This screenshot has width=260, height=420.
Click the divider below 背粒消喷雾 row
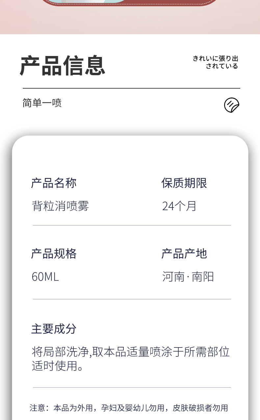coord(132,225)
